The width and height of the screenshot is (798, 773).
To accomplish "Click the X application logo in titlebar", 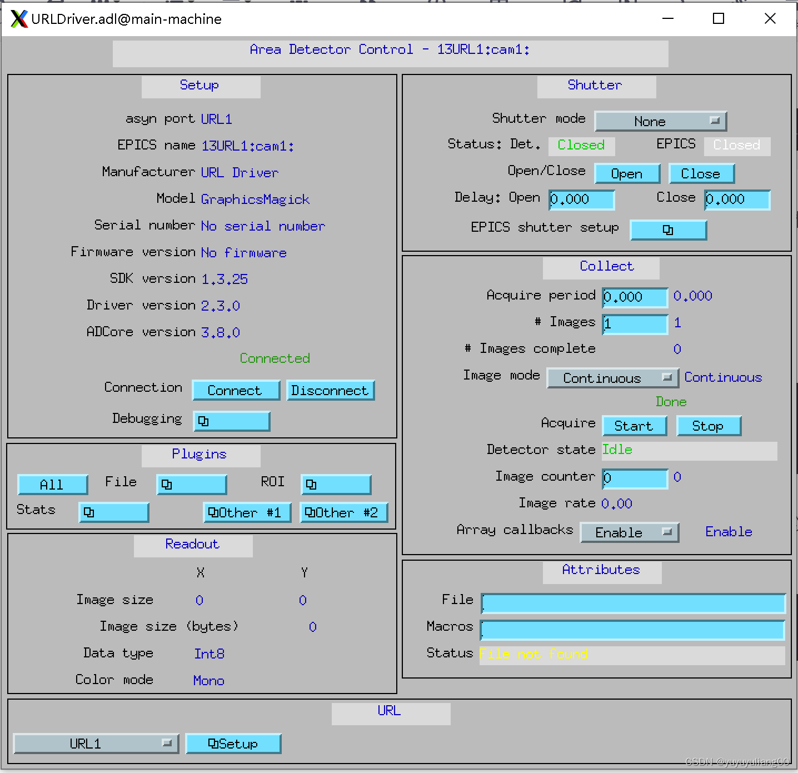I will tap(18, 18).
